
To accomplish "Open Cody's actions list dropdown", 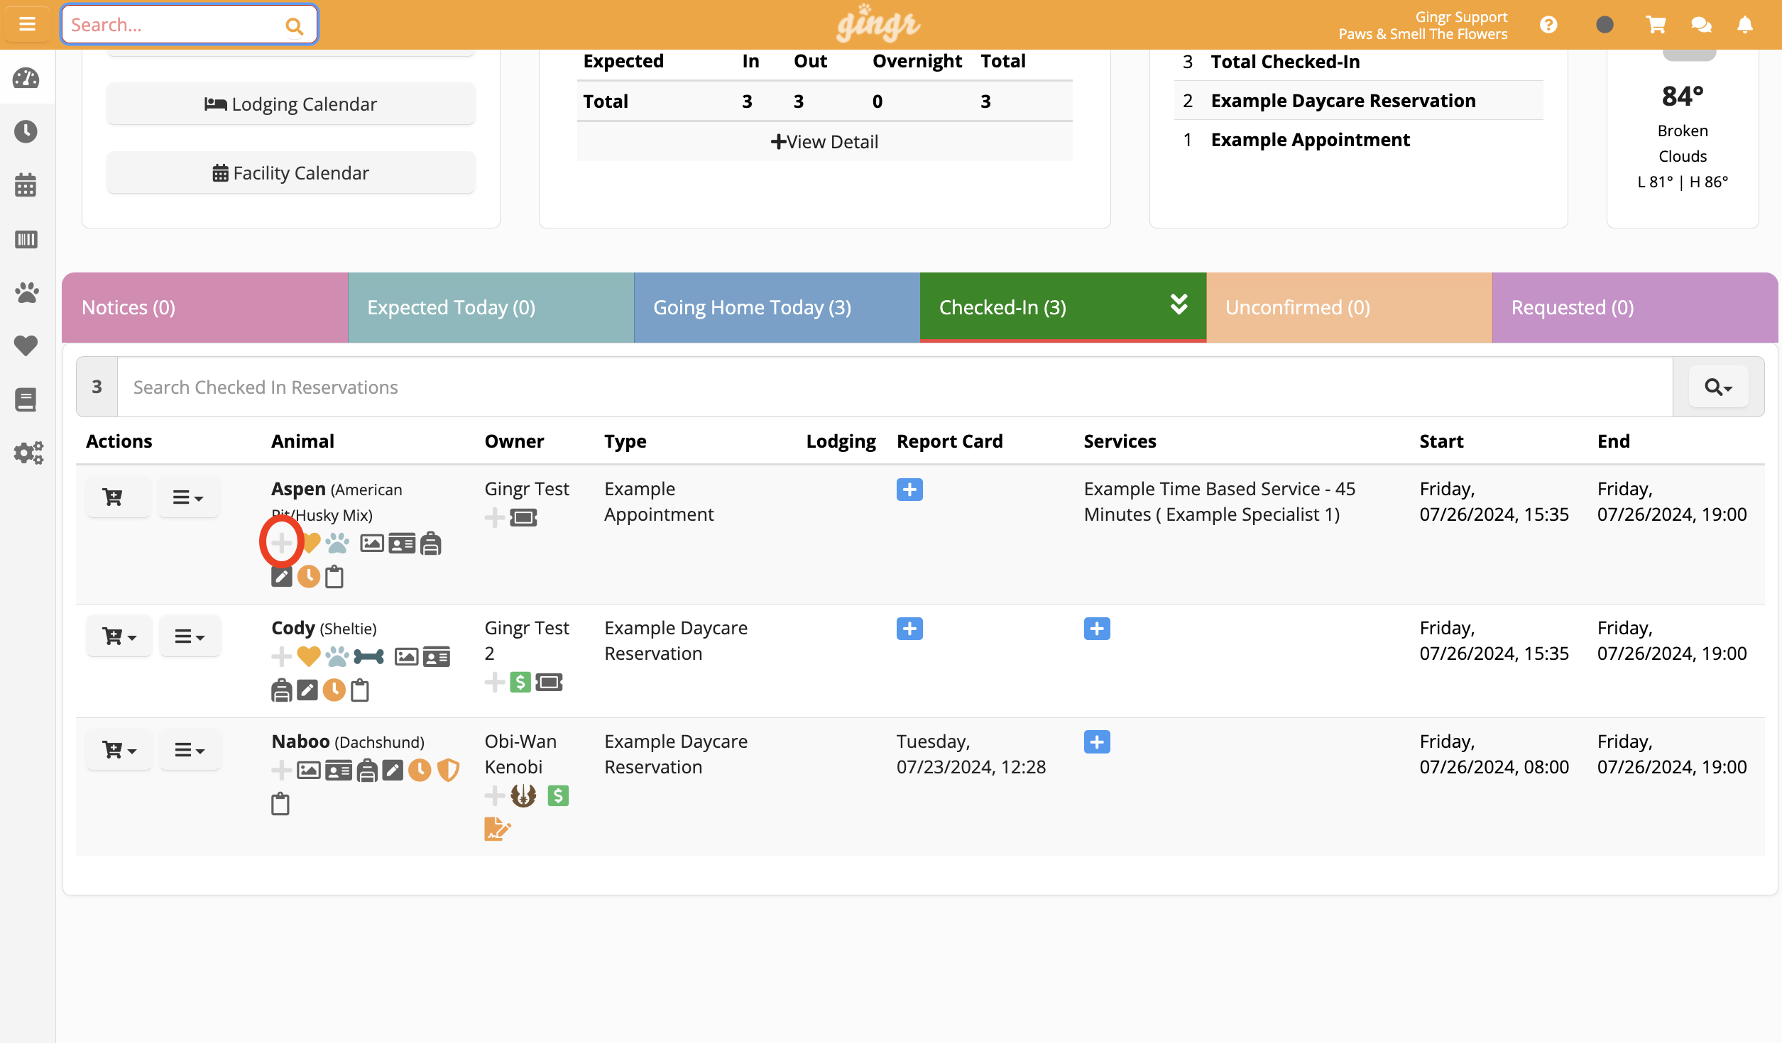I will (x=190, y=636).
